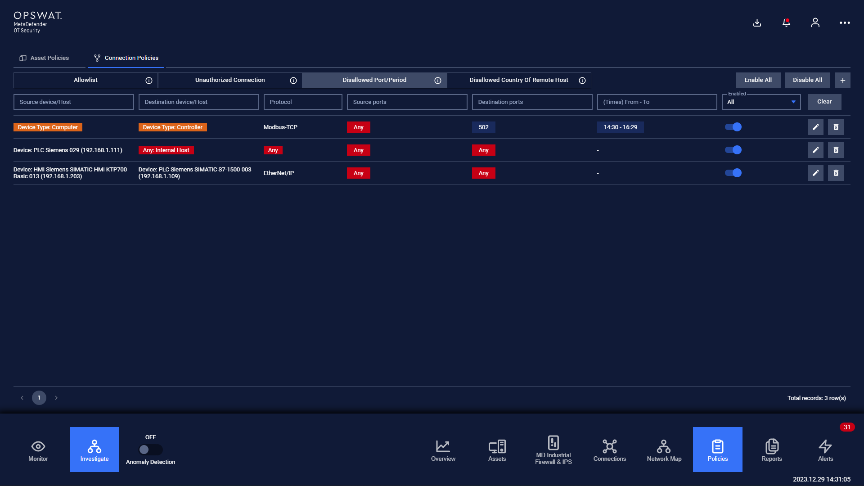Viewport: 864px width, 486px height.
Task: Click the 502 destination port tag
Action: pyautogui.click(x=484, y=127)
